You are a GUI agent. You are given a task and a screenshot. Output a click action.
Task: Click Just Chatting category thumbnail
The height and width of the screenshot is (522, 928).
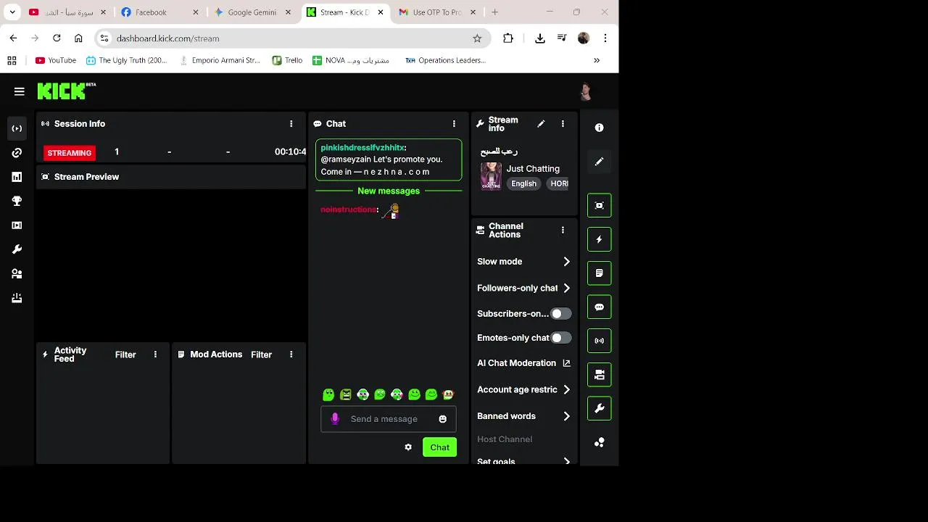click(x=491, y=176)
